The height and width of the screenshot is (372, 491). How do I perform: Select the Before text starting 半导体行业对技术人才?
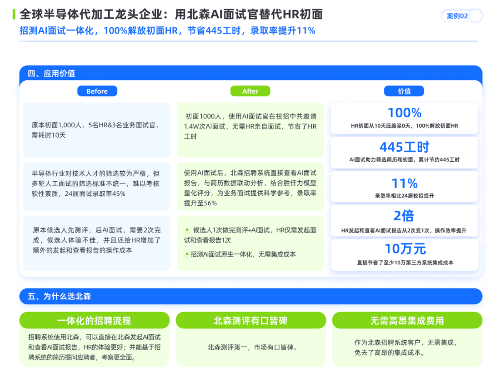96,184
